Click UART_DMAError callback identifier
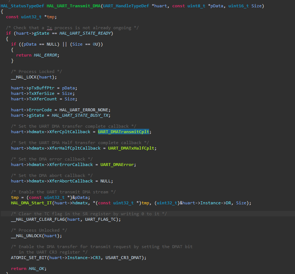The image size is (295, 274). tap(117, 165)
